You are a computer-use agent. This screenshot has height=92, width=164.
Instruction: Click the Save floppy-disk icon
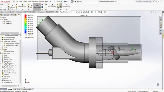click(61, 2)
